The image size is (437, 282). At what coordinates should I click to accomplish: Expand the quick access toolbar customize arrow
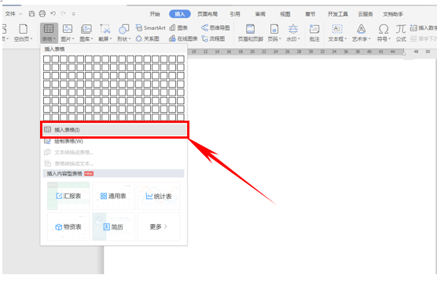coord(74,13)
